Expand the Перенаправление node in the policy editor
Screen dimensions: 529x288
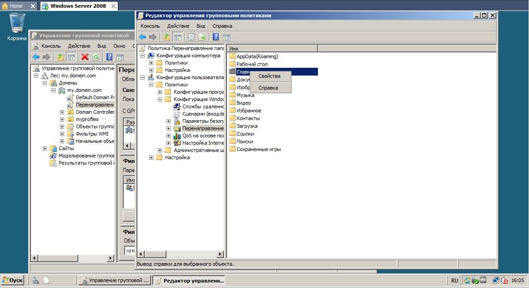(168, 129)
